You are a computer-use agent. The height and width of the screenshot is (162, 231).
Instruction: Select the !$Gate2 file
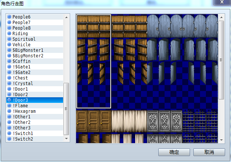(35, 72)
